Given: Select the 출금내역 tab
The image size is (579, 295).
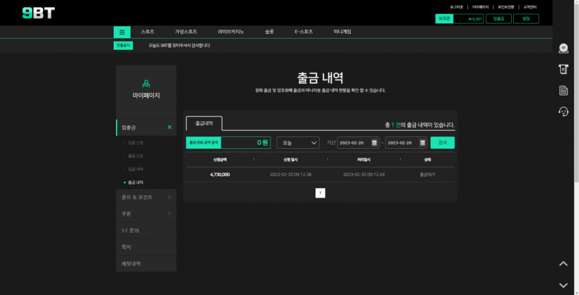Looking at the screenshot, I should [204, 123].
